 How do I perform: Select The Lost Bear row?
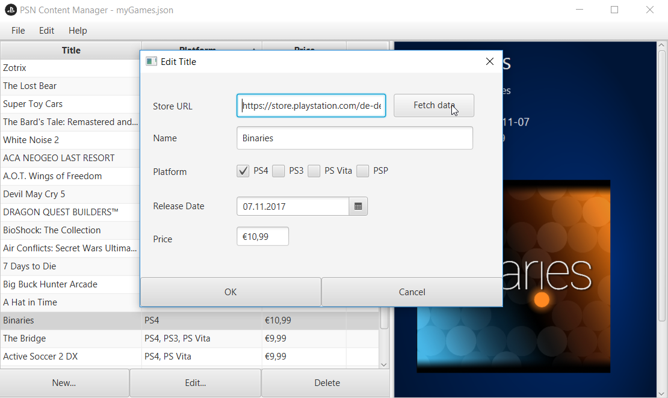(70, 86)
